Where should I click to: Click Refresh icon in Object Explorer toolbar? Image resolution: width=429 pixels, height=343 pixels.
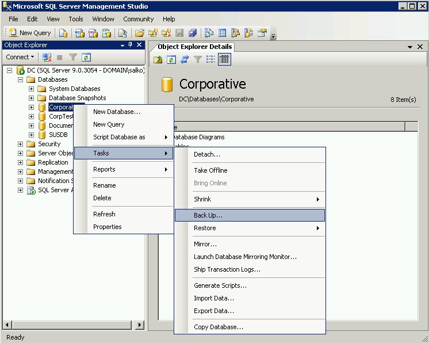[86, 58]
